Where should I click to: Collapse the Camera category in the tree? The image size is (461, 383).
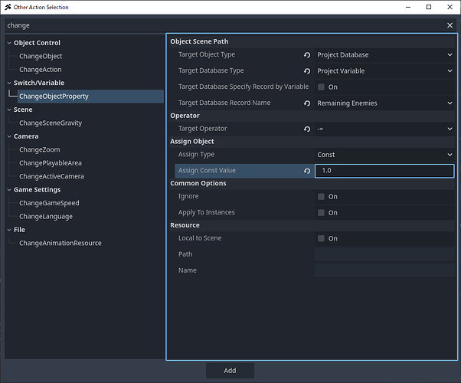tap(8, 136)
